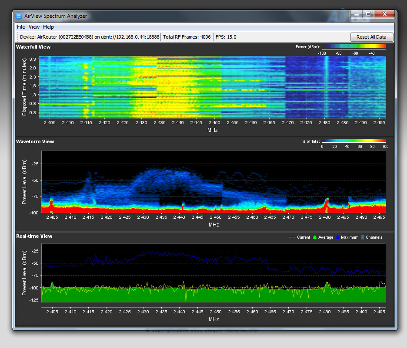The image size is (407, 348).
Task: Minimize the AirView Spectrum Analyzer window
Action: pos(357,14)
